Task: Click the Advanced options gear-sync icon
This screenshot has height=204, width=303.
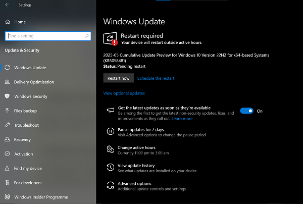Action: point(111,185)
